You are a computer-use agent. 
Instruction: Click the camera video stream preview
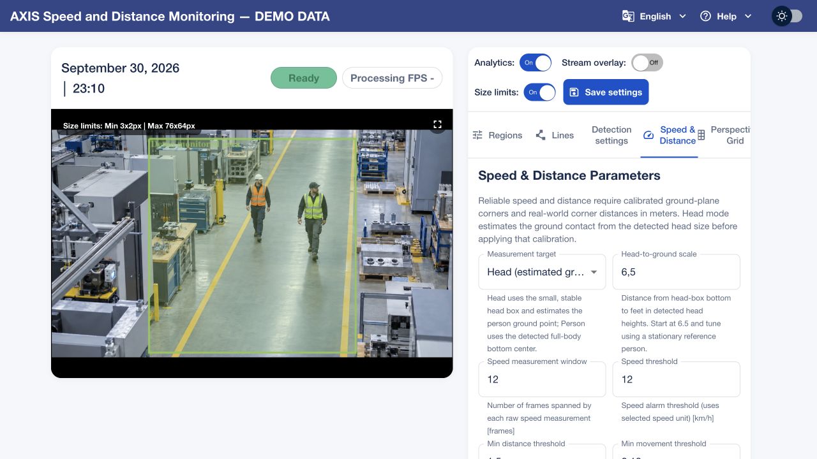click(x=252, y=244)
